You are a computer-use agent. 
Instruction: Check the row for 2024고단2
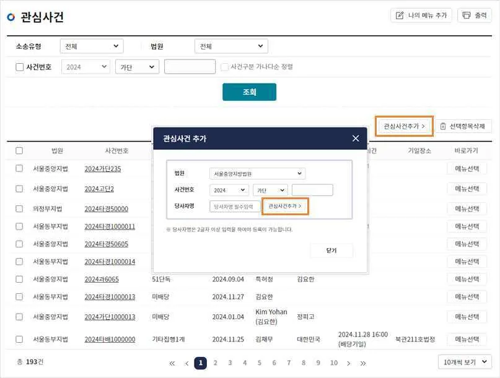19,189
